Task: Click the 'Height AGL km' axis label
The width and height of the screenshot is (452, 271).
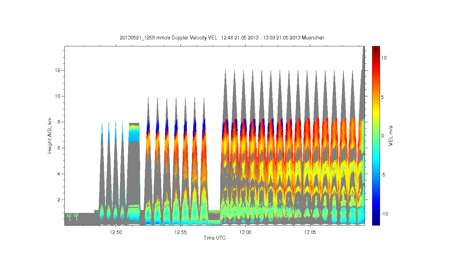Action: (50, 136)
